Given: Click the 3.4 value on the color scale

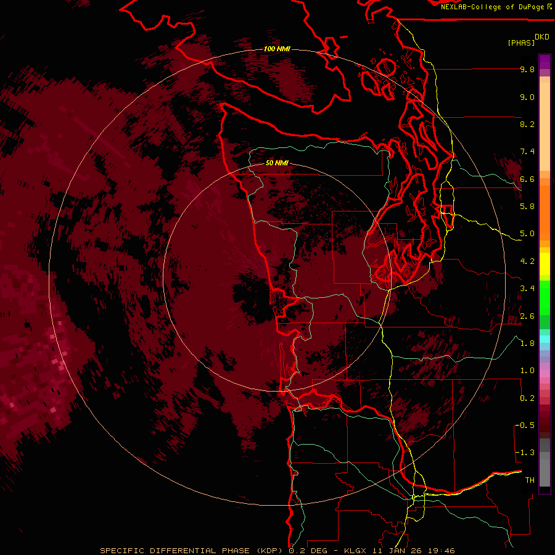Looking at the screenshot, I should [x=527, y=289].
